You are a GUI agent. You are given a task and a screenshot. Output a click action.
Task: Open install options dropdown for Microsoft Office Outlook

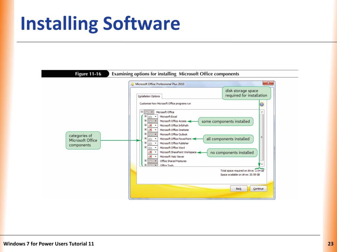coord(153,134)
